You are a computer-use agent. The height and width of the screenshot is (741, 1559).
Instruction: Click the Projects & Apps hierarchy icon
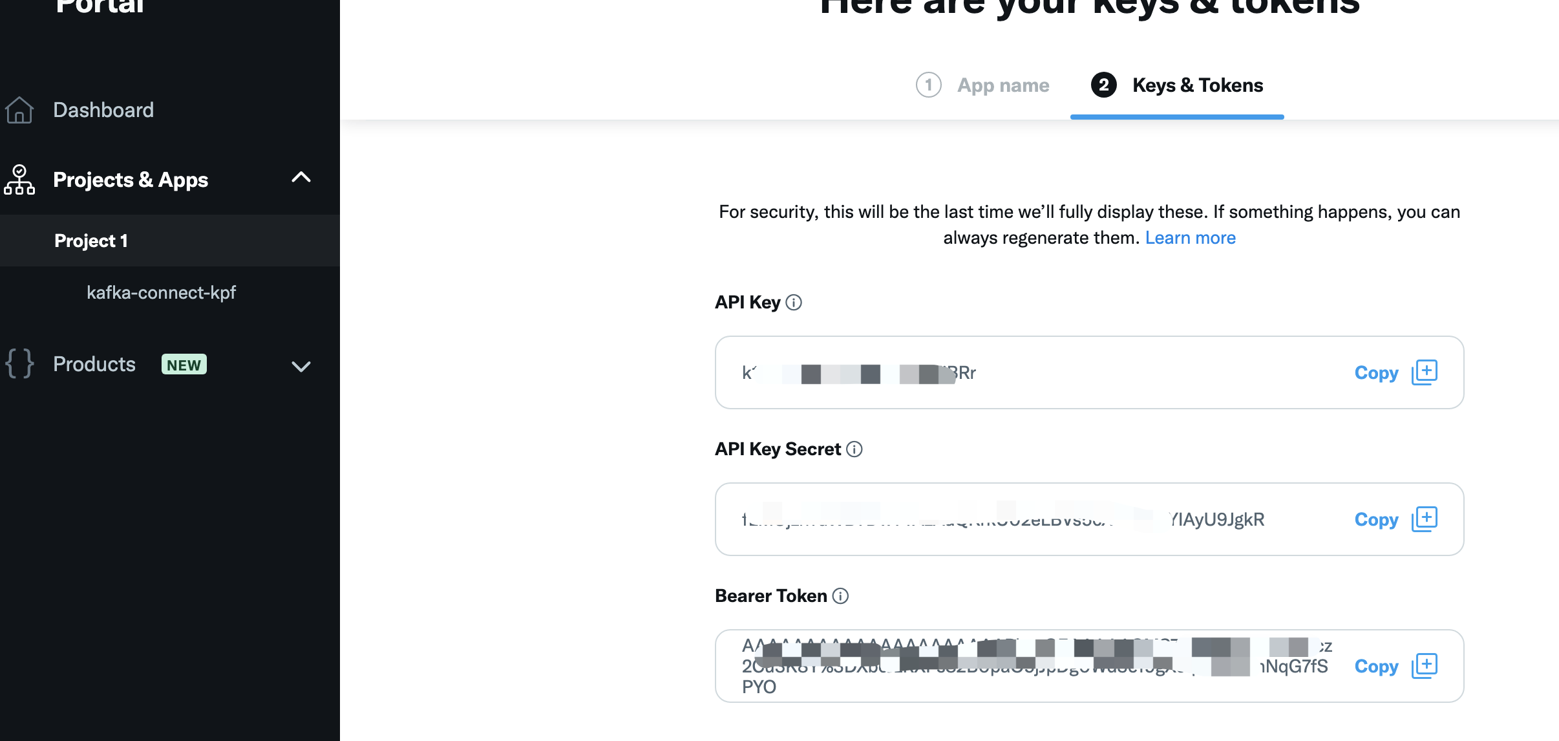(x=19, y=180)
